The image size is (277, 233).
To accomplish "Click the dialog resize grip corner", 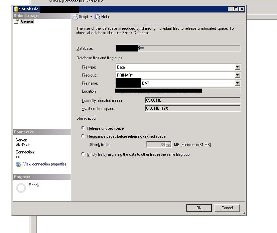I will pyautogui.click(x=243, y=212).
